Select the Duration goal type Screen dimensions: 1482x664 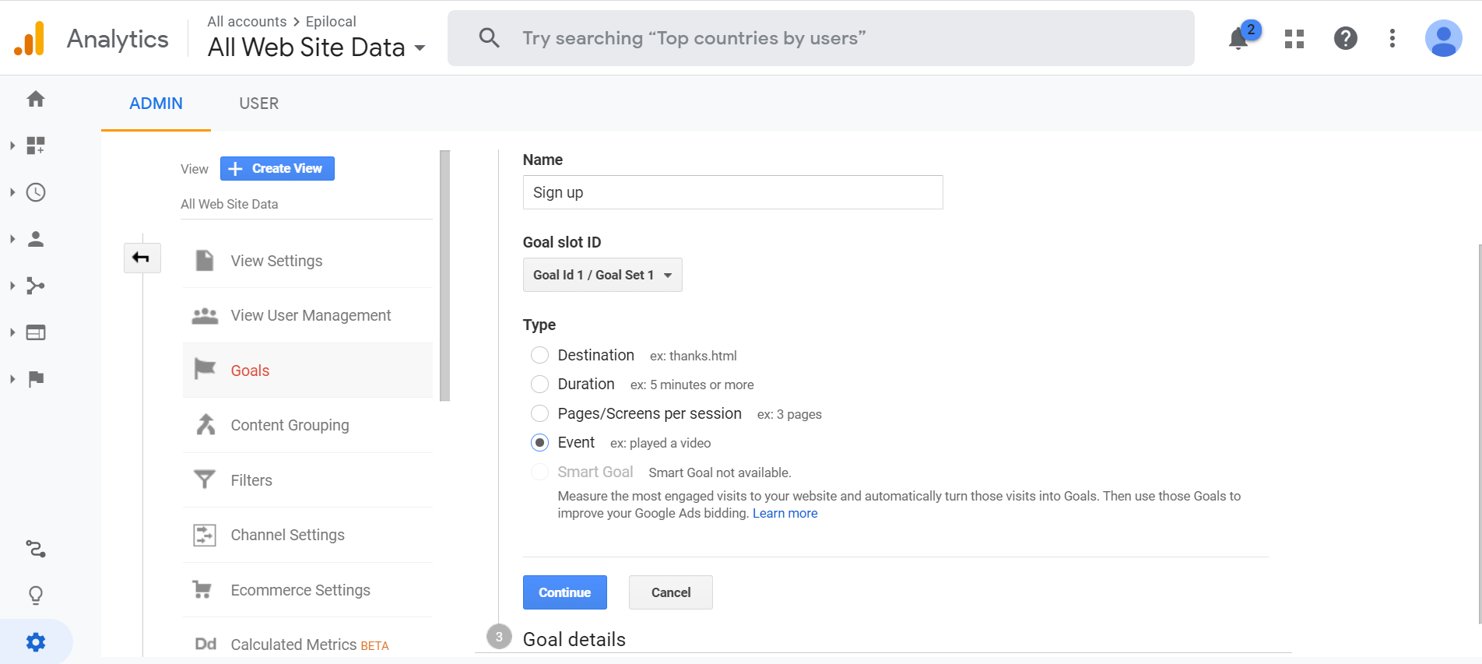(x=539, y=384)
